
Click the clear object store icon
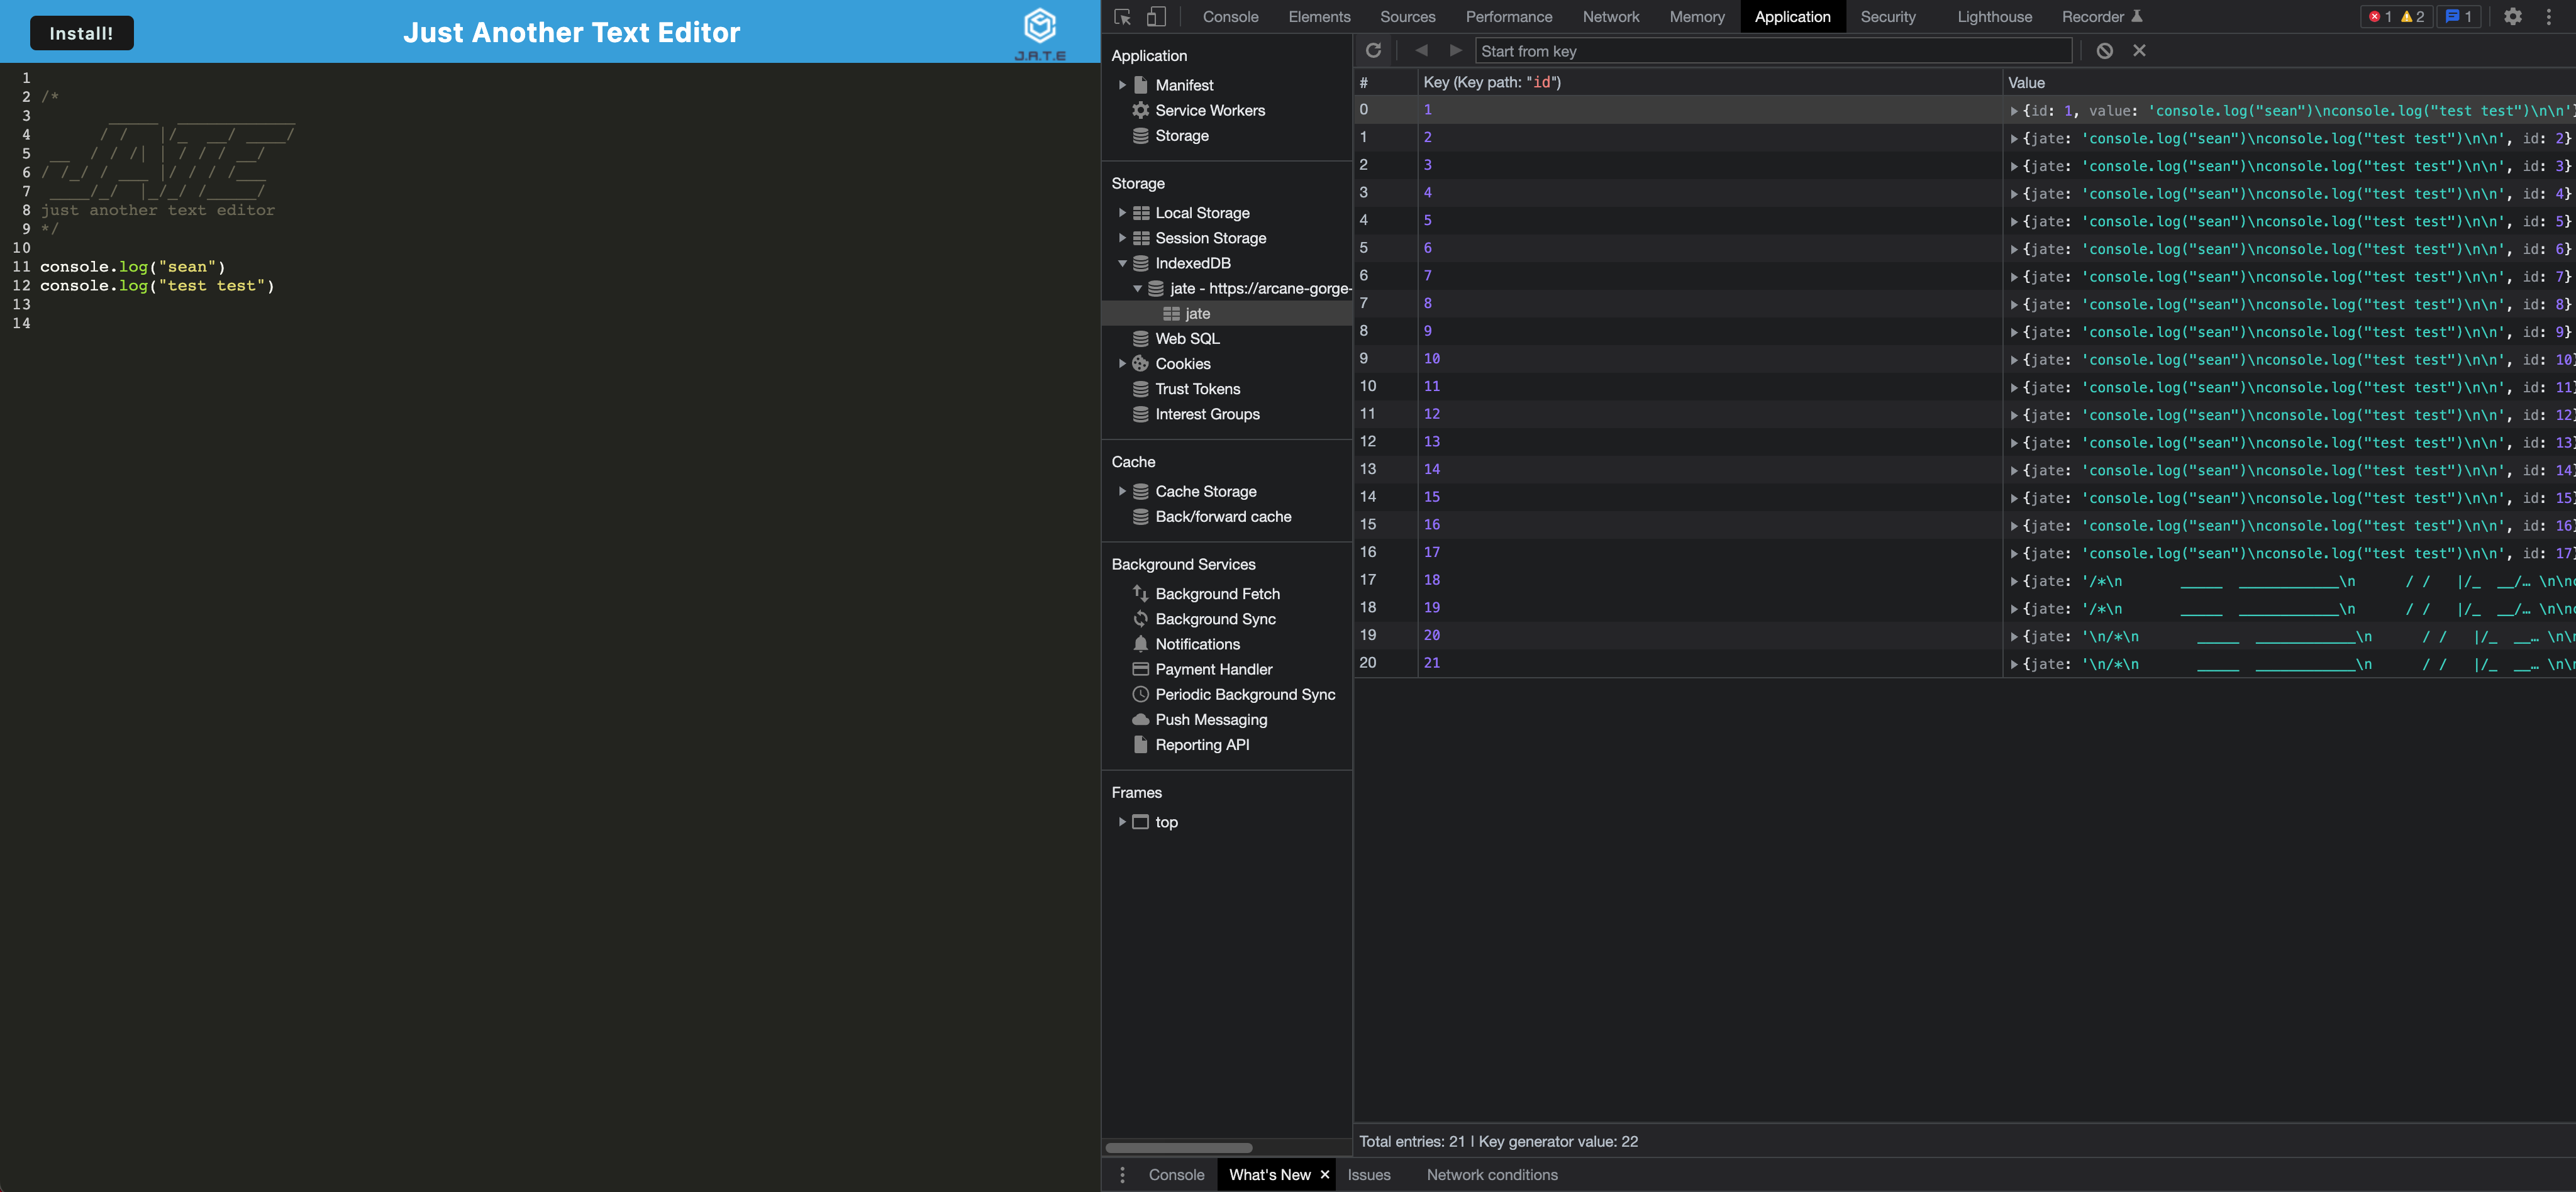click(2104, 51)
